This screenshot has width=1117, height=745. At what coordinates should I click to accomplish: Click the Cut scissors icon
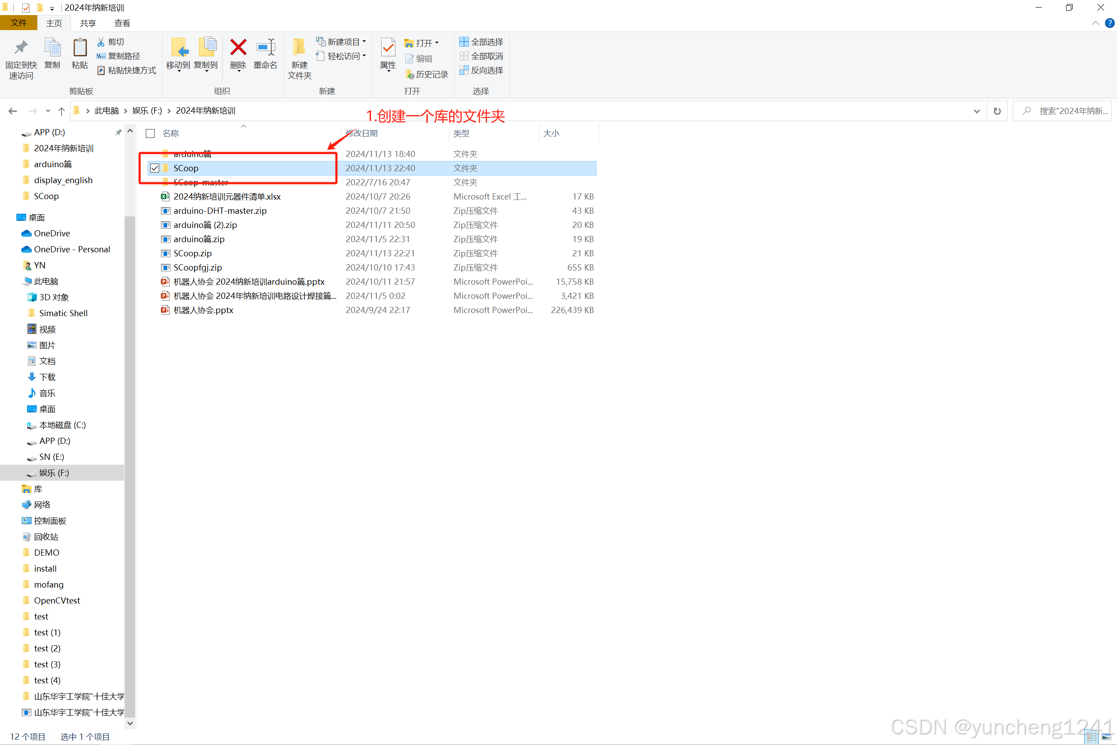[x=101, y=42]
